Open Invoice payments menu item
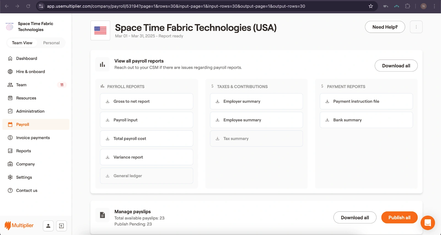Image resolution: width=441 pixels, height=235 pixels. point(36,138)
